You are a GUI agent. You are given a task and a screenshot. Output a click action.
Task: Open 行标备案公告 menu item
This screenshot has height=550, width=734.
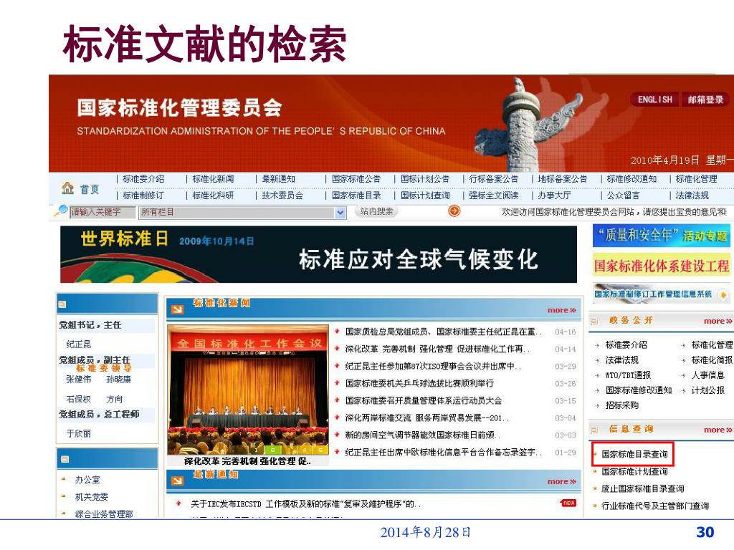[x=494, y=178]
